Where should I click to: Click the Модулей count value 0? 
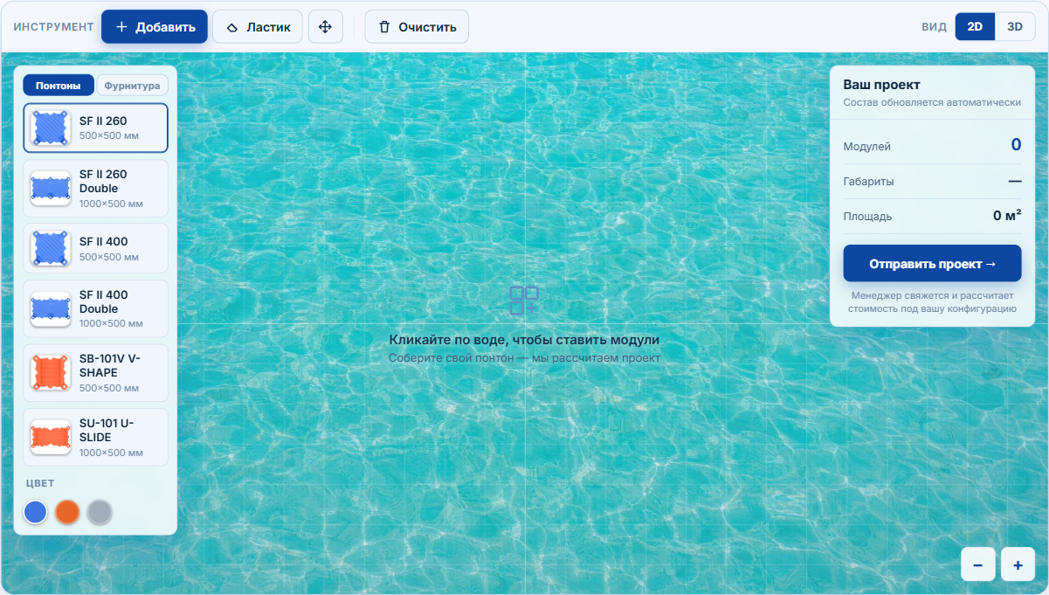(1016, 145)
